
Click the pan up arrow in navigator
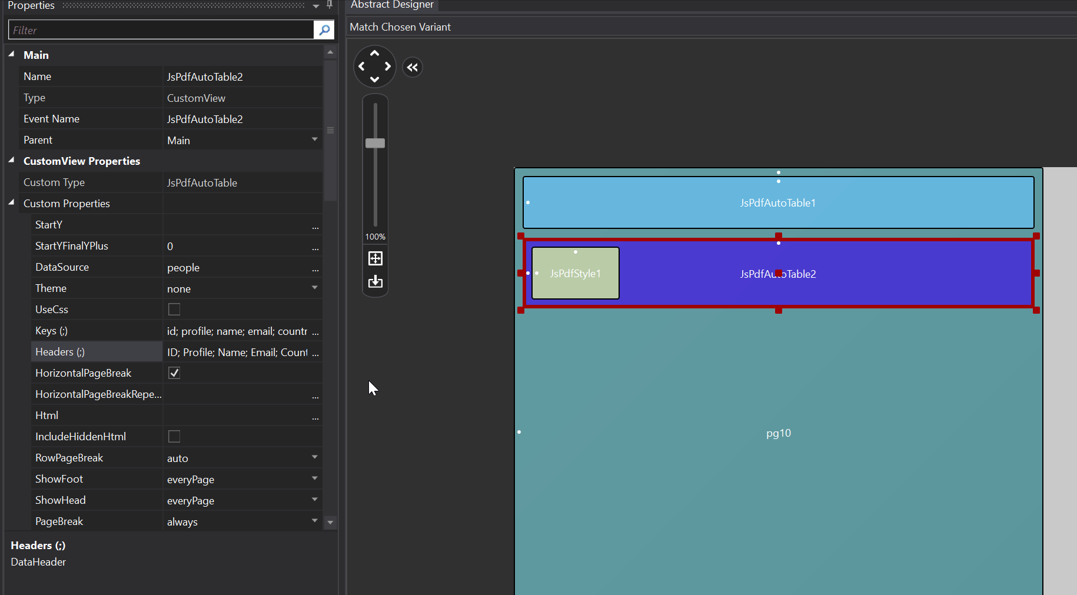pos(374,54)
